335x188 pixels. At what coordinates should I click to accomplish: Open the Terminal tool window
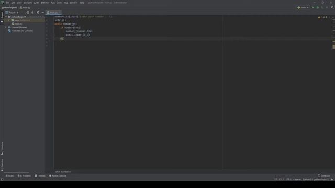(x=40, y=176)
